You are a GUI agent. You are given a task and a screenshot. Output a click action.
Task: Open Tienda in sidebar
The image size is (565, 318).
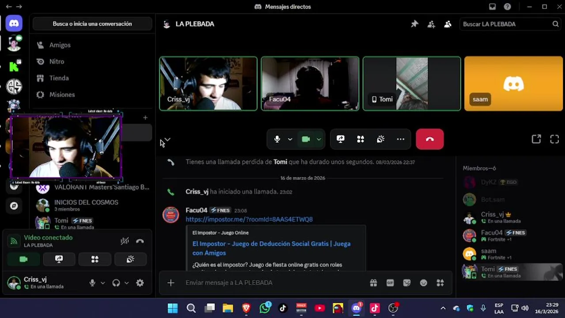pos(92,78)
